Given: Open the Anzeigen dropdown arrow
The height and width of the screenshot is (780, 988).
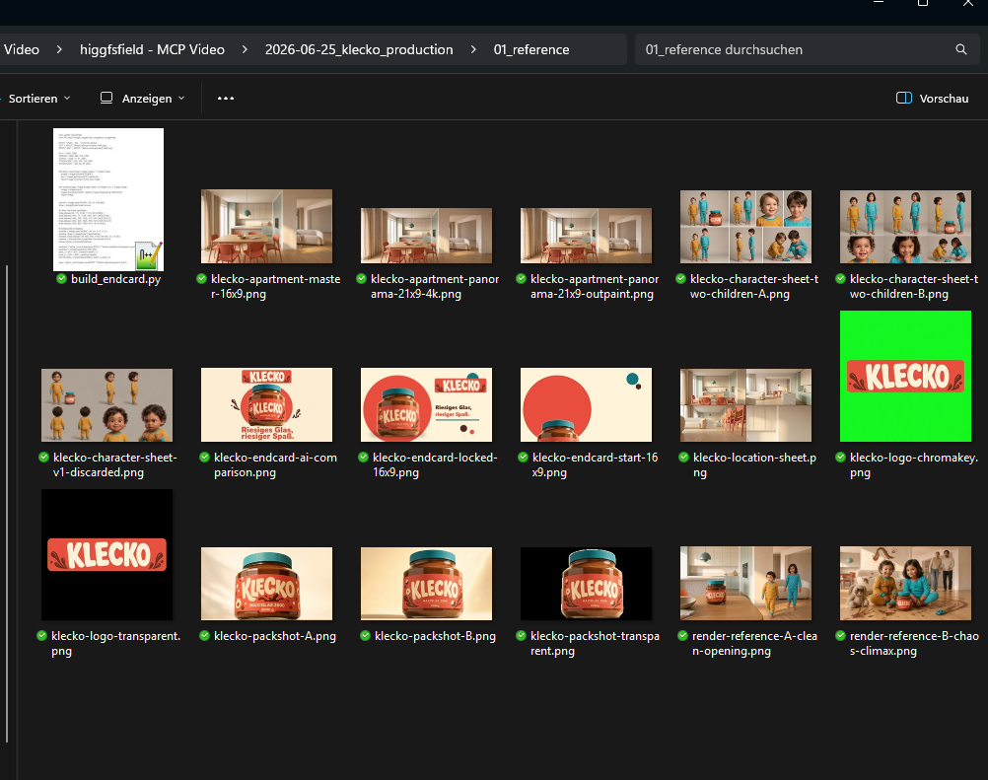Looking at the screenshot, I should click(181, 99).
